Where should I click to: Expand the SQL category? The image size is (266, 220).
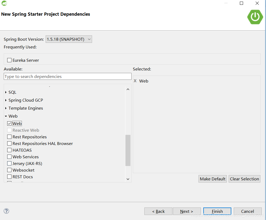[x=6, y=92]
